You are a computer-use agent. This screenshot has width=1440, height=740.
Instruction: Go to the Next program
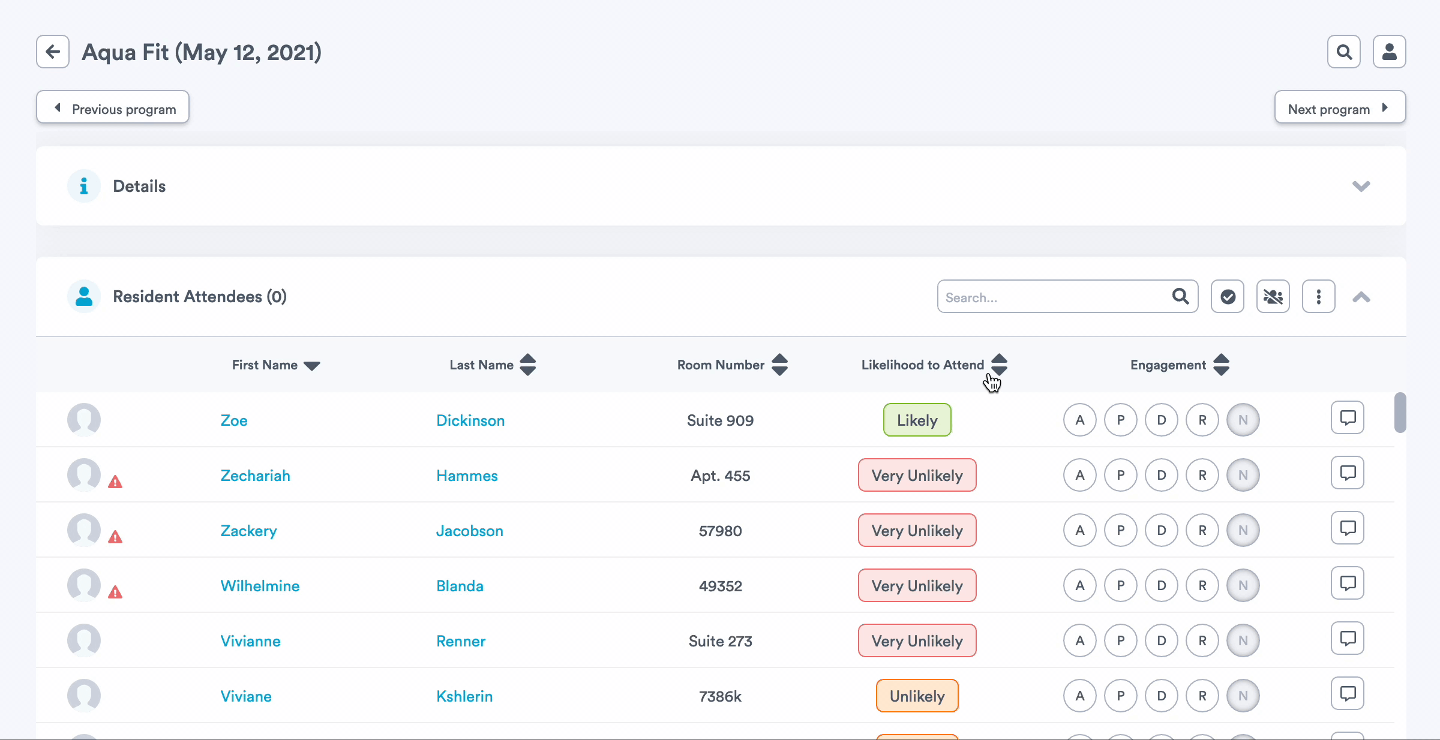coord(1340,108)
